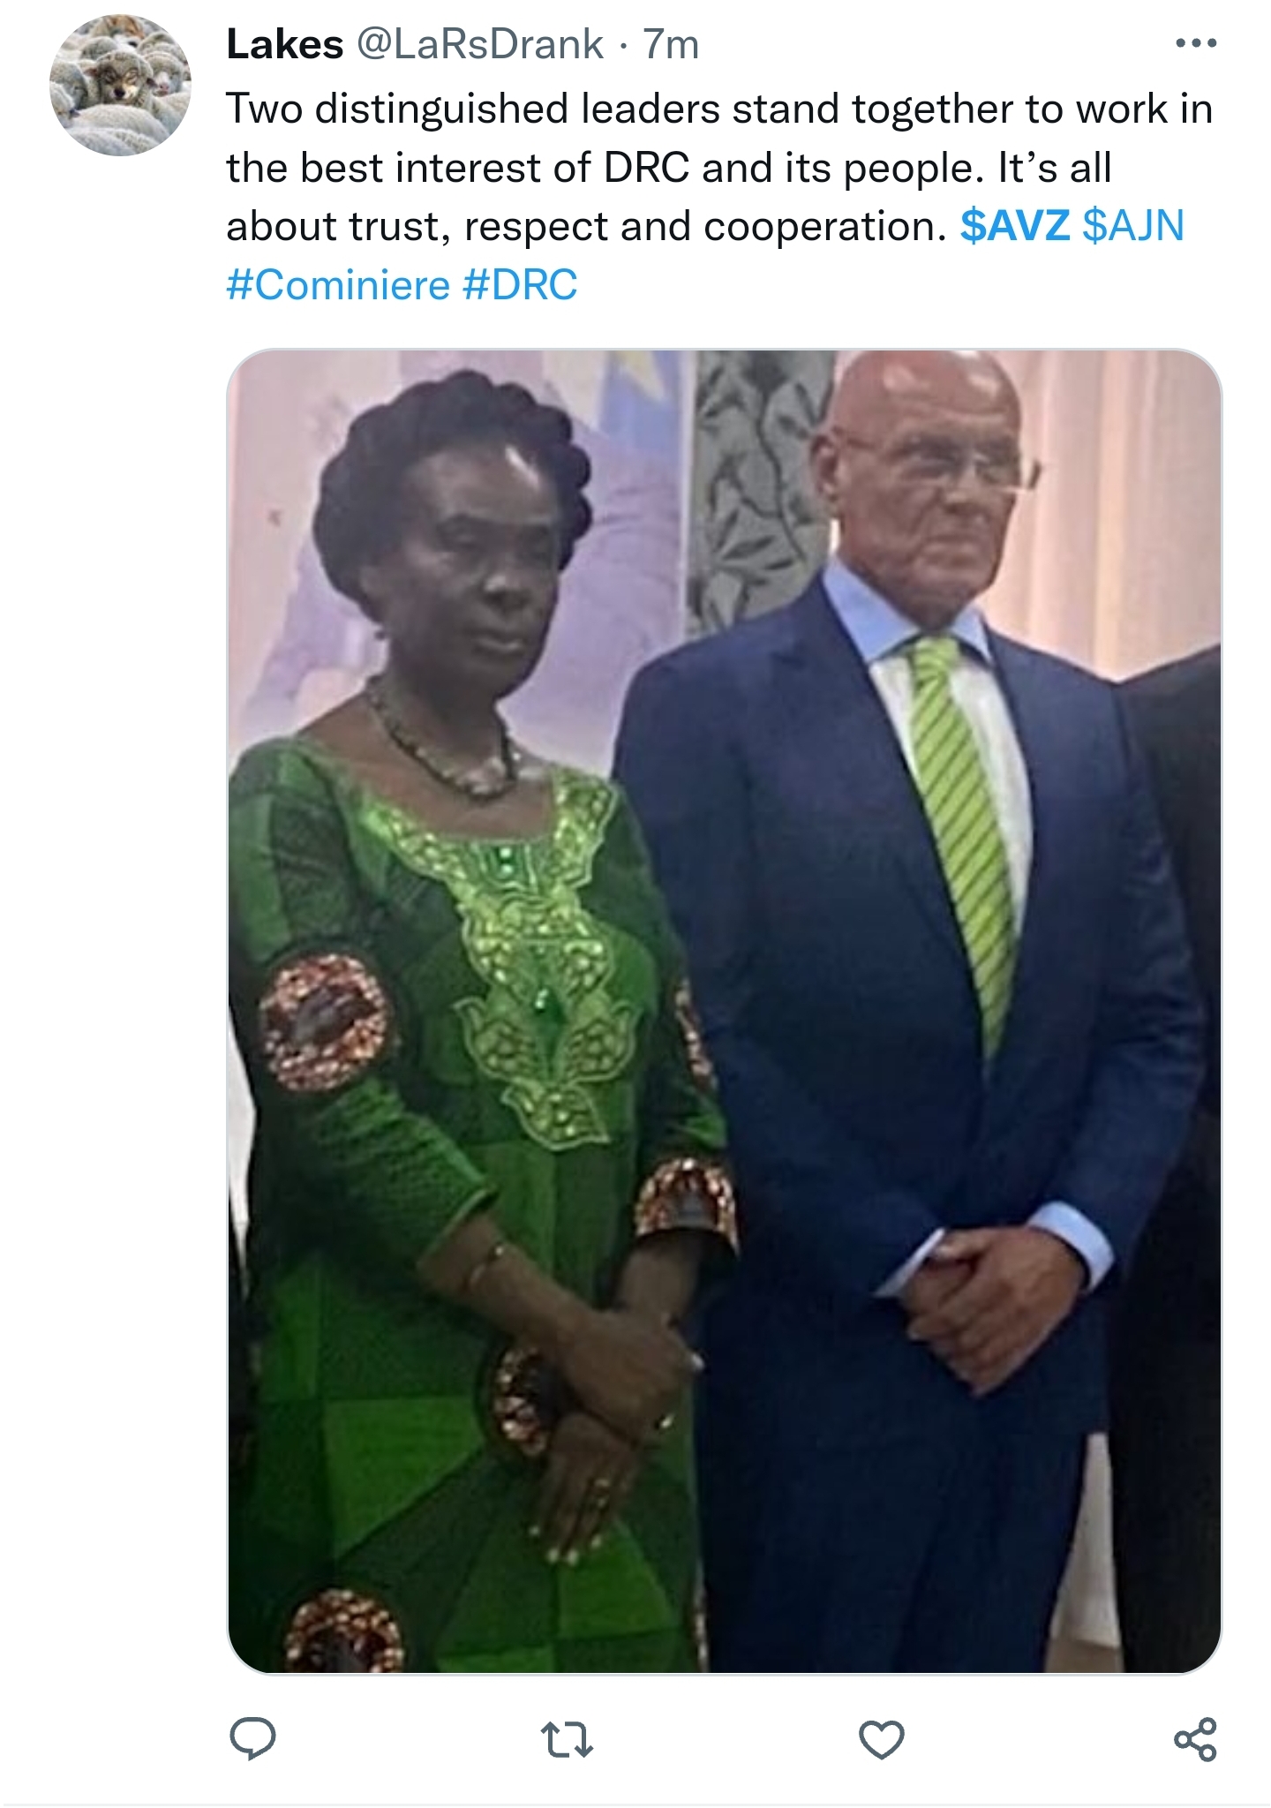Open the share icon menu
1271x1808 pixels.
[1195, 1740]
